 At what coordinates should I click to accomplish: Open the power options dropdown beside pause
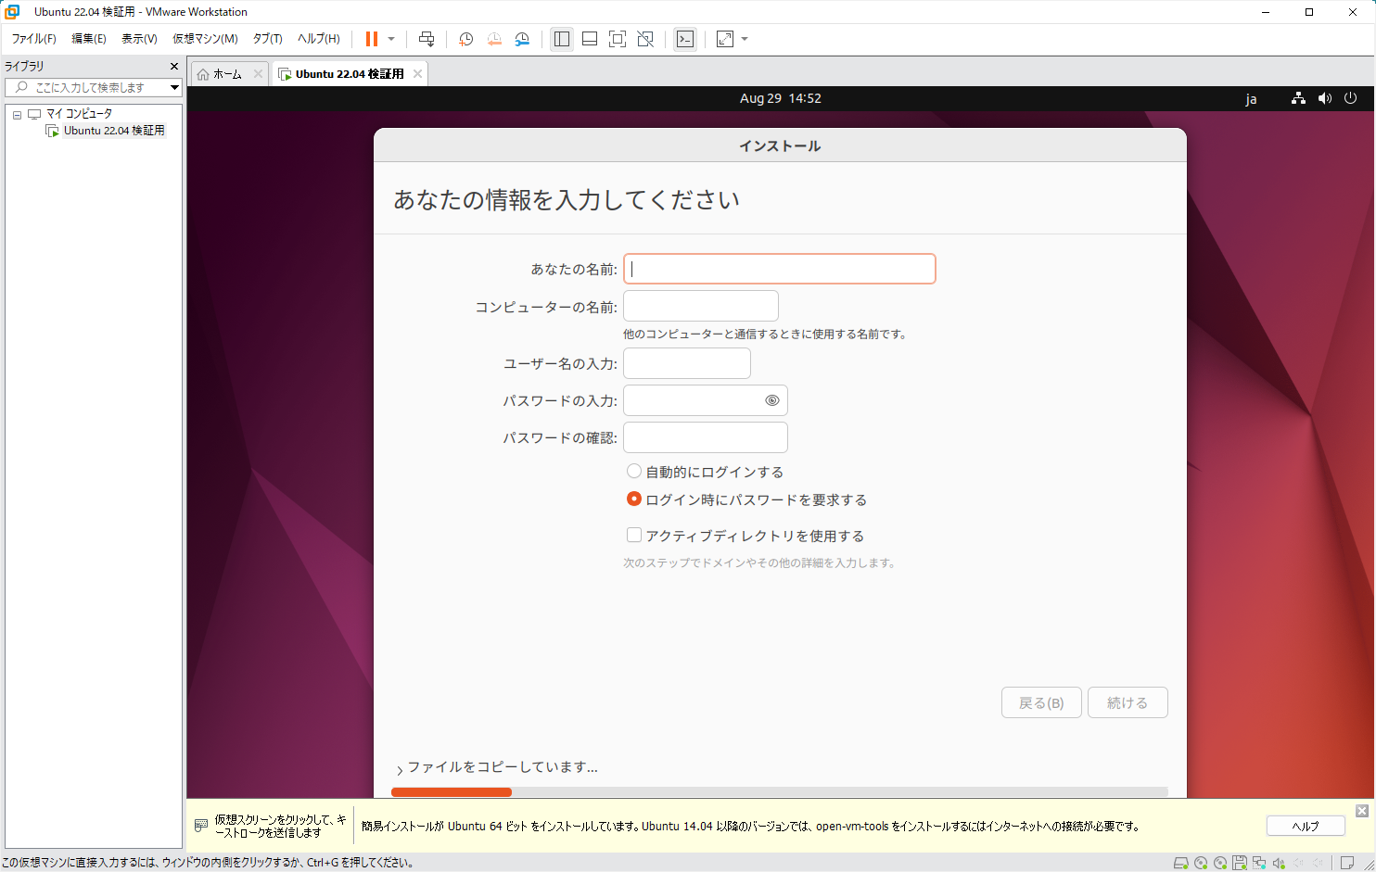point(391,39)
